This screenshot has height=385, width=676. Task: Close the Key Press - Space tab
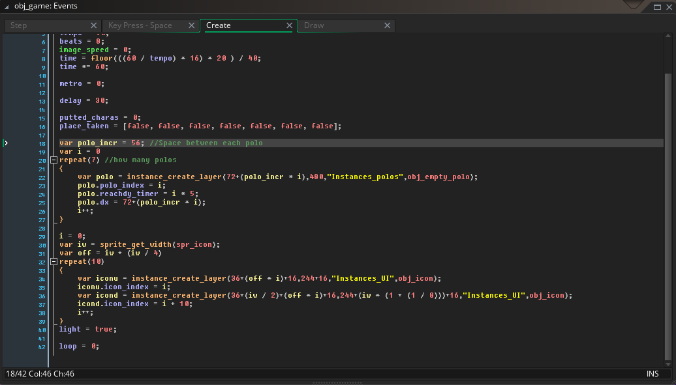[x=191, y=25]
